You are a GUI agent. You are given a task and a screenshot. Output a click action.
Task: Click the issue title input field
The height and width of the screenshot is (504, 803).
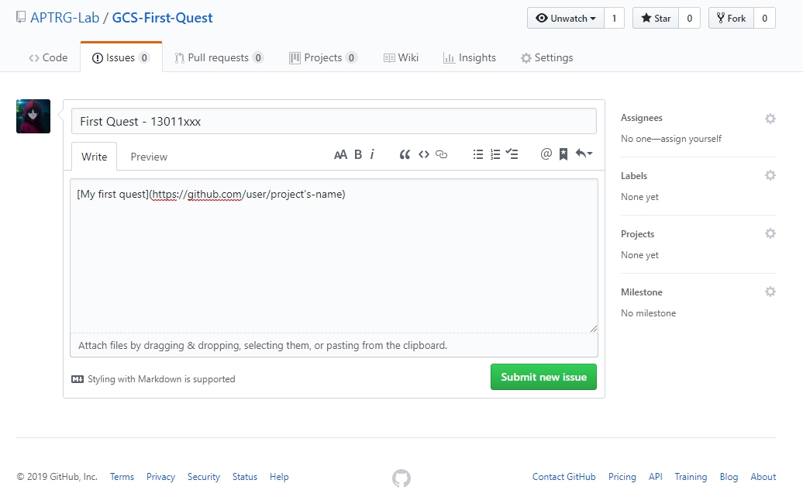point(334,122)
